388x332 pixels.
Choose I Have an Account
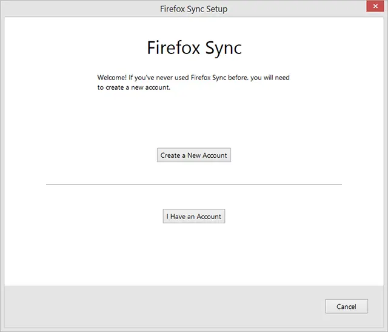tap(194, 216)
